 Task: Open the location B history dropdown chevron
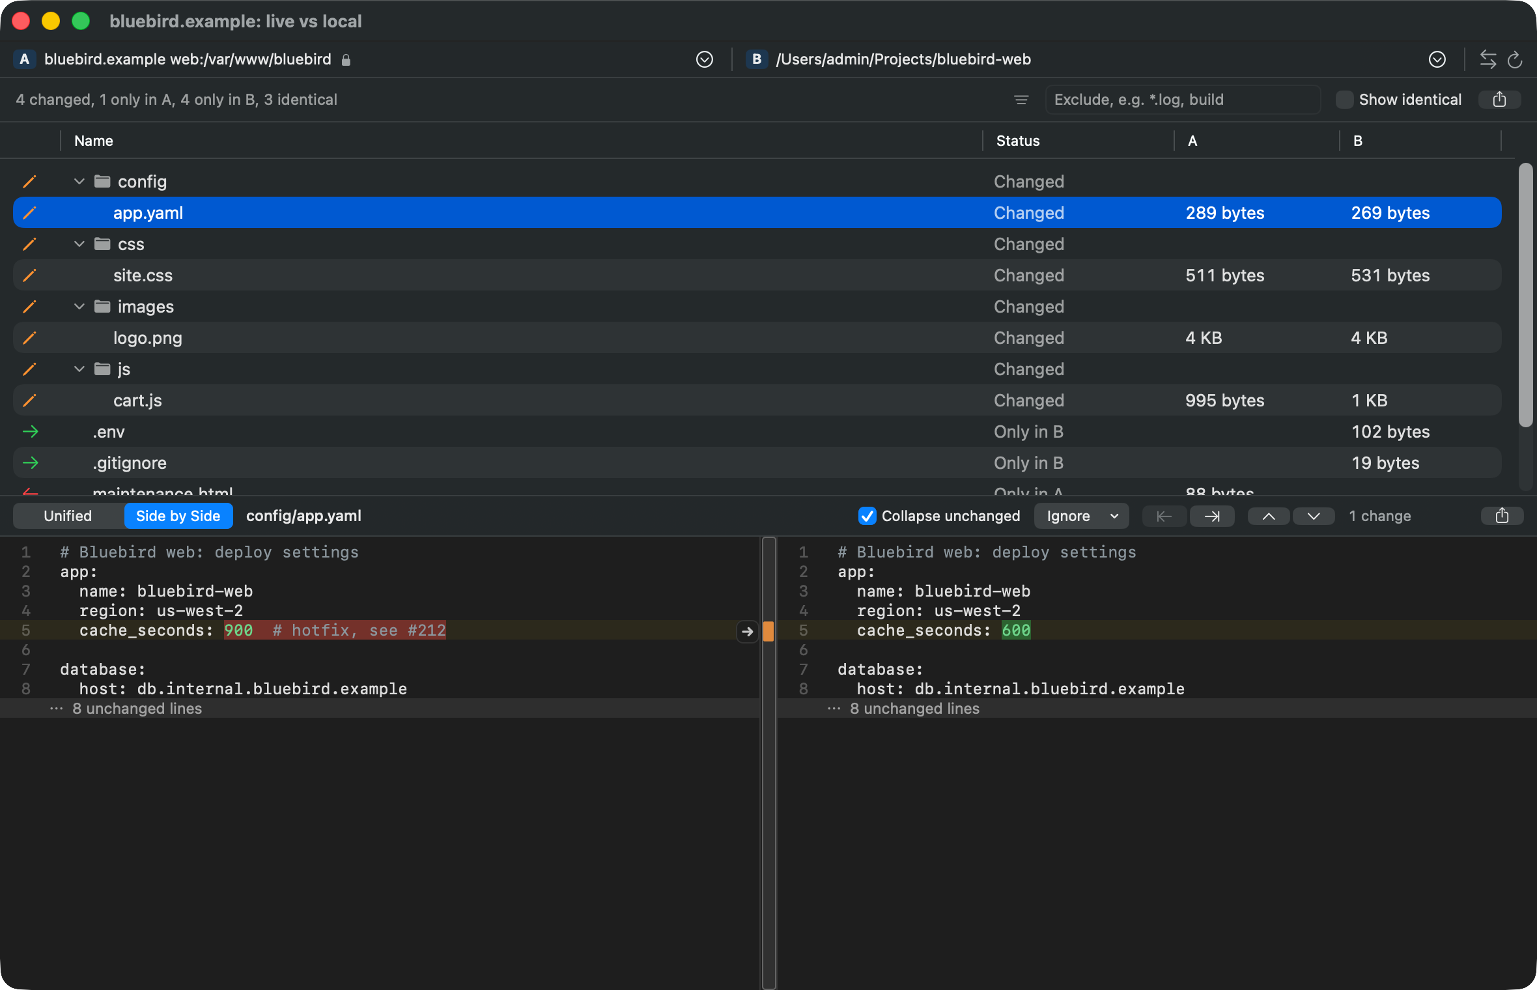point(1437,59)
